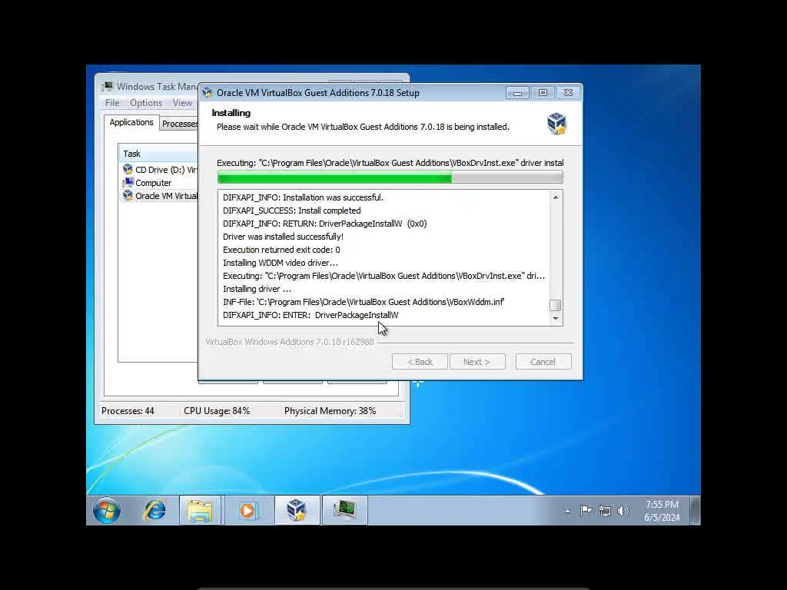
Task: Select VirtualBox installer taskbar button
Action: click(x=297, y=510)
